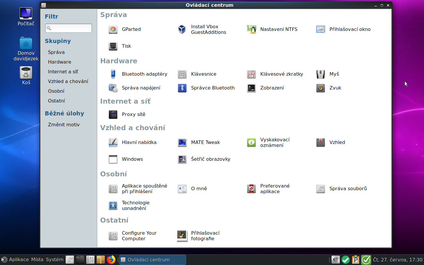Screen dimensions: 424x265
Task: Open Vyskakovací oznámení notification settings
Action: click(268, 143)
